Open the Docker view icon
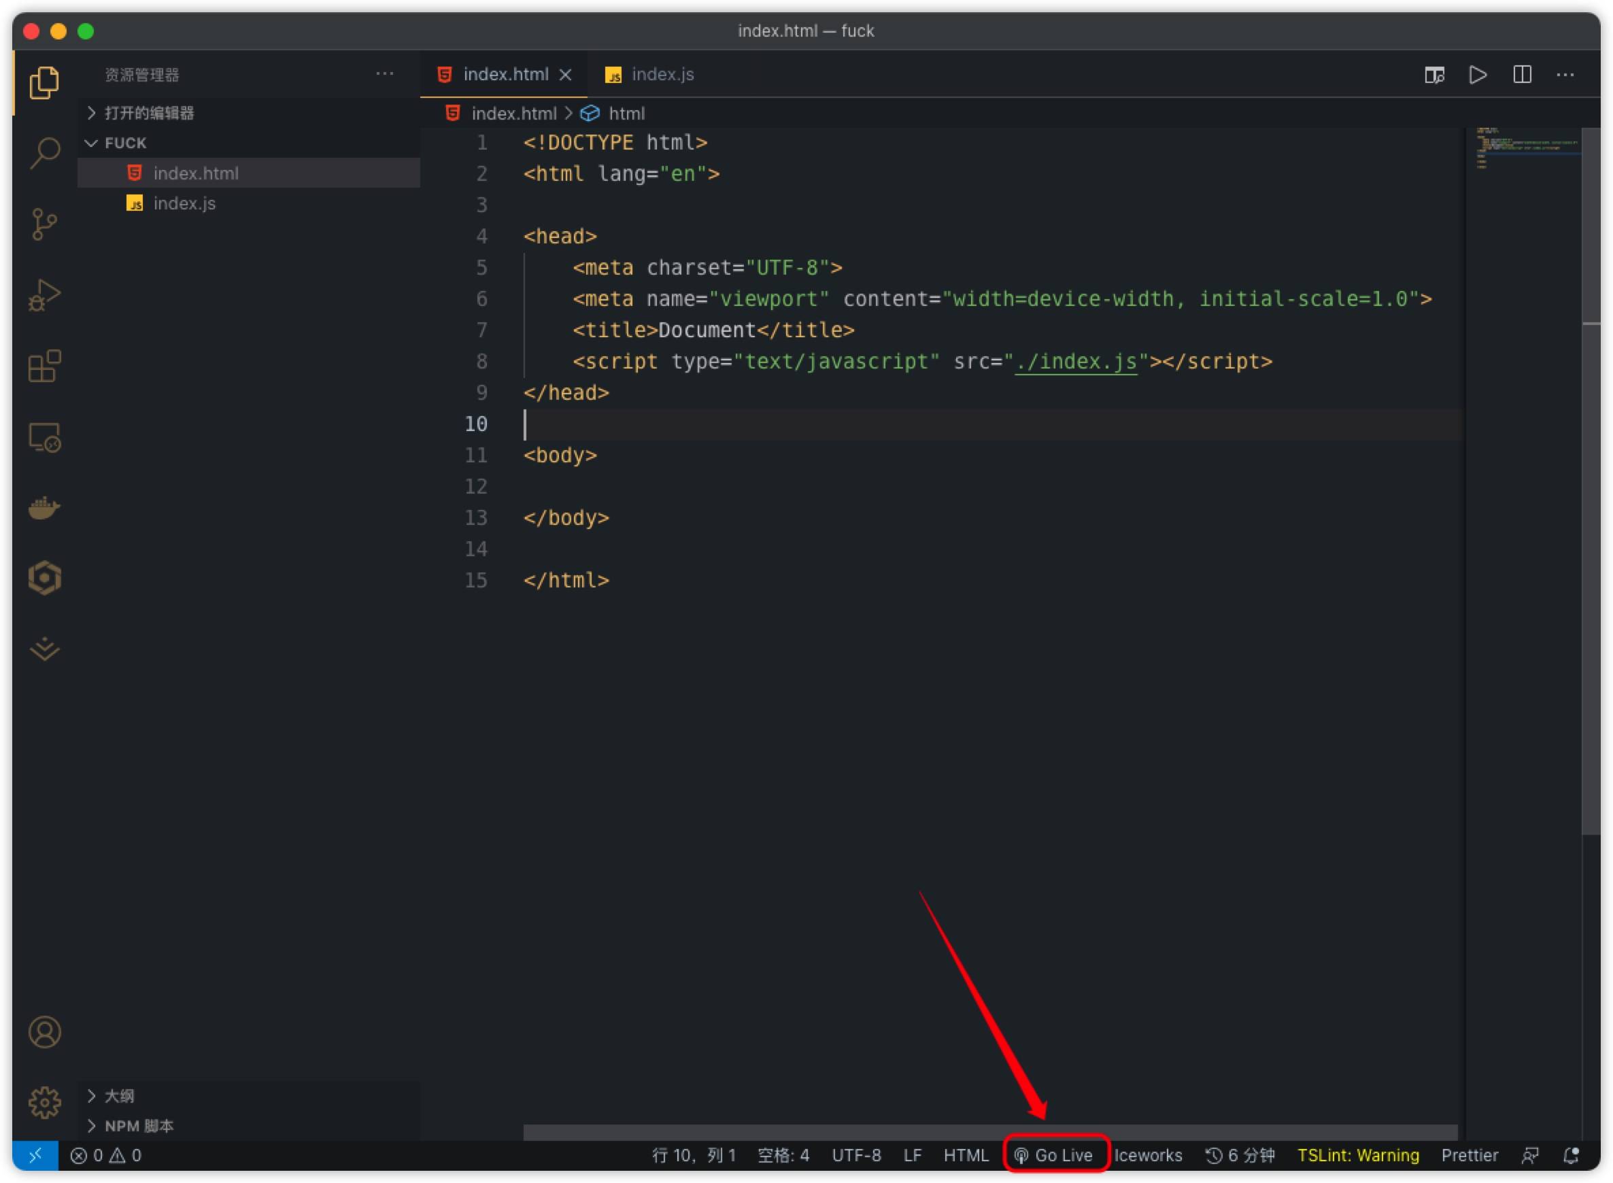This screenshot has height=1183, width=1613. pyautogui.click(x=44, y=508)
